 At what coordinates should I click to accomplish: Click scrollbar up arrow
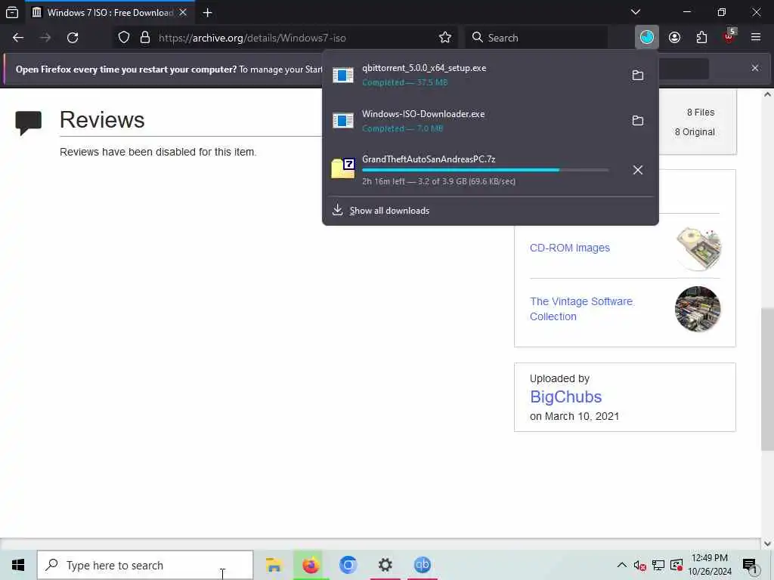click(767, 94)
